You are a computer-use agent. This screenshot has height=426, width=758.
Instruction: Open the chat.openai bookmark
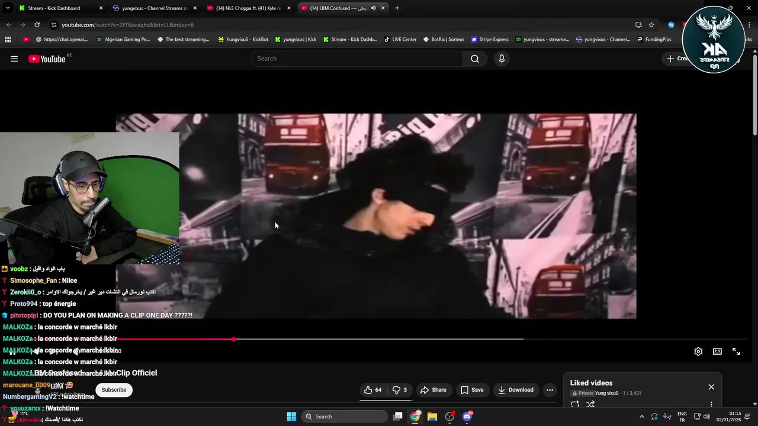pyautogui.click(x=62, y=40)
